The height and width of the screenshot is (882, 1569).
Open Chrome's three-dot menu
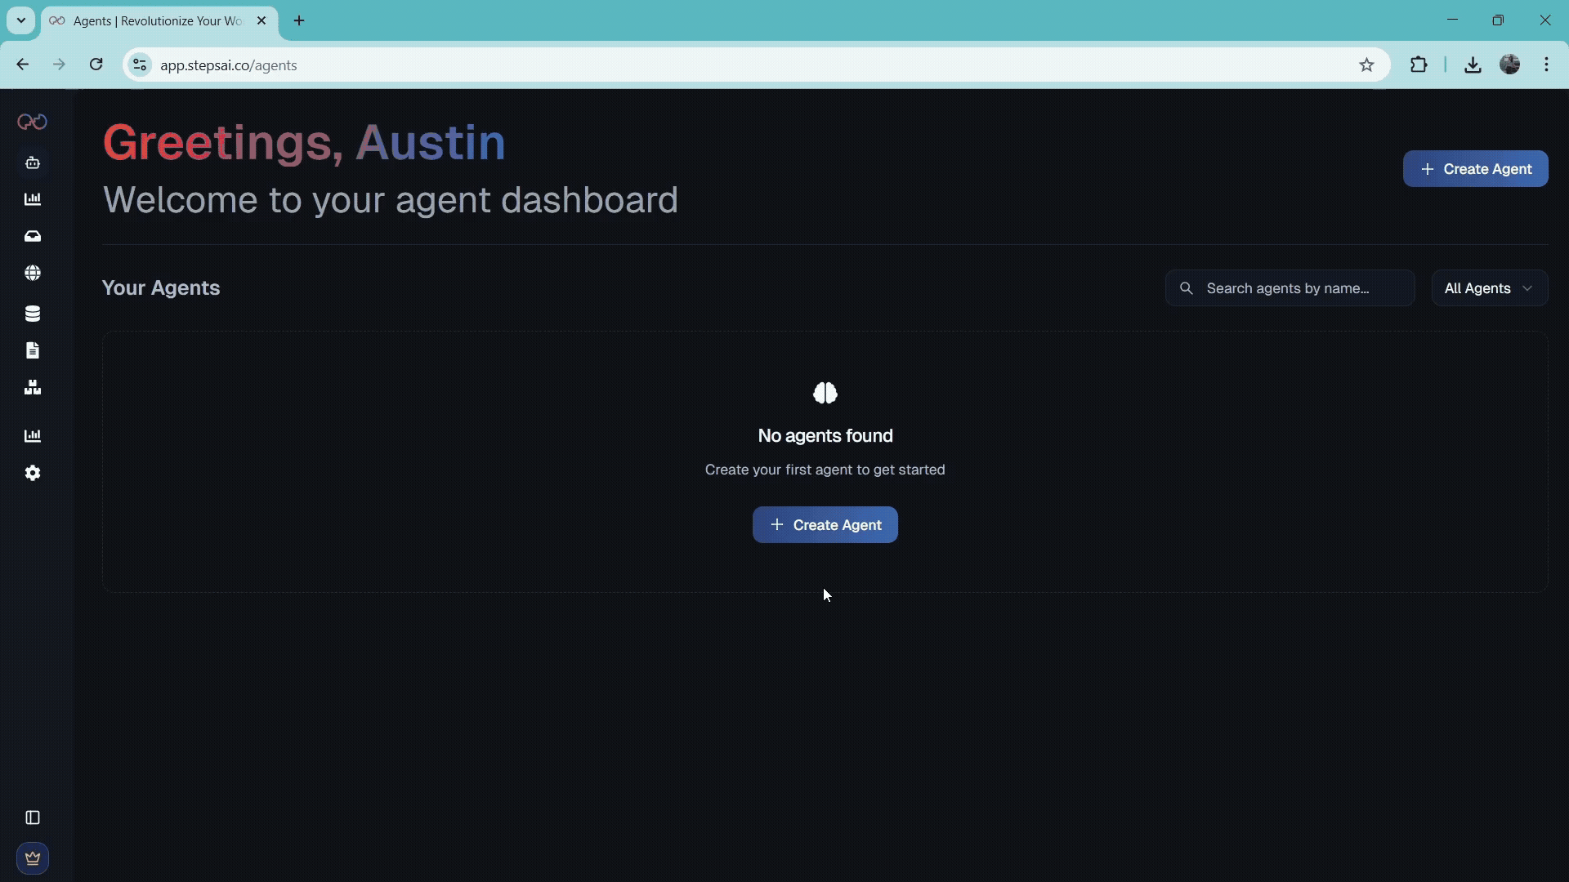pos(1546,65)
